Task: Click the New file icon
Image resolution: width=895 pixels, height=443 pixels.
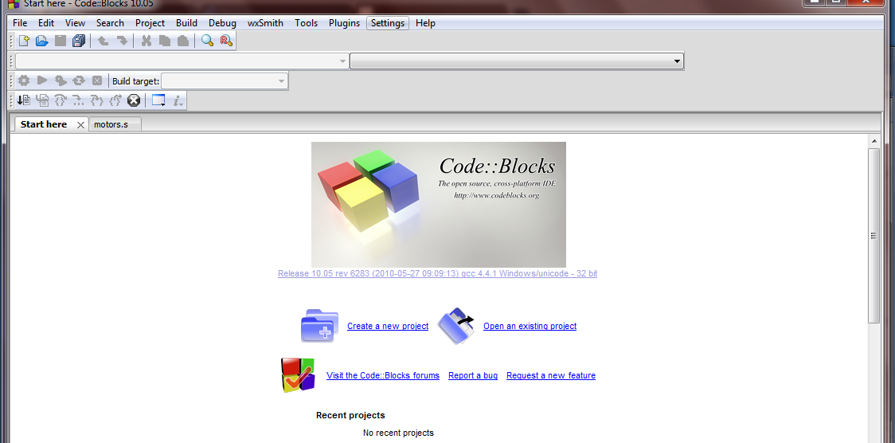Action: [24, 41]
